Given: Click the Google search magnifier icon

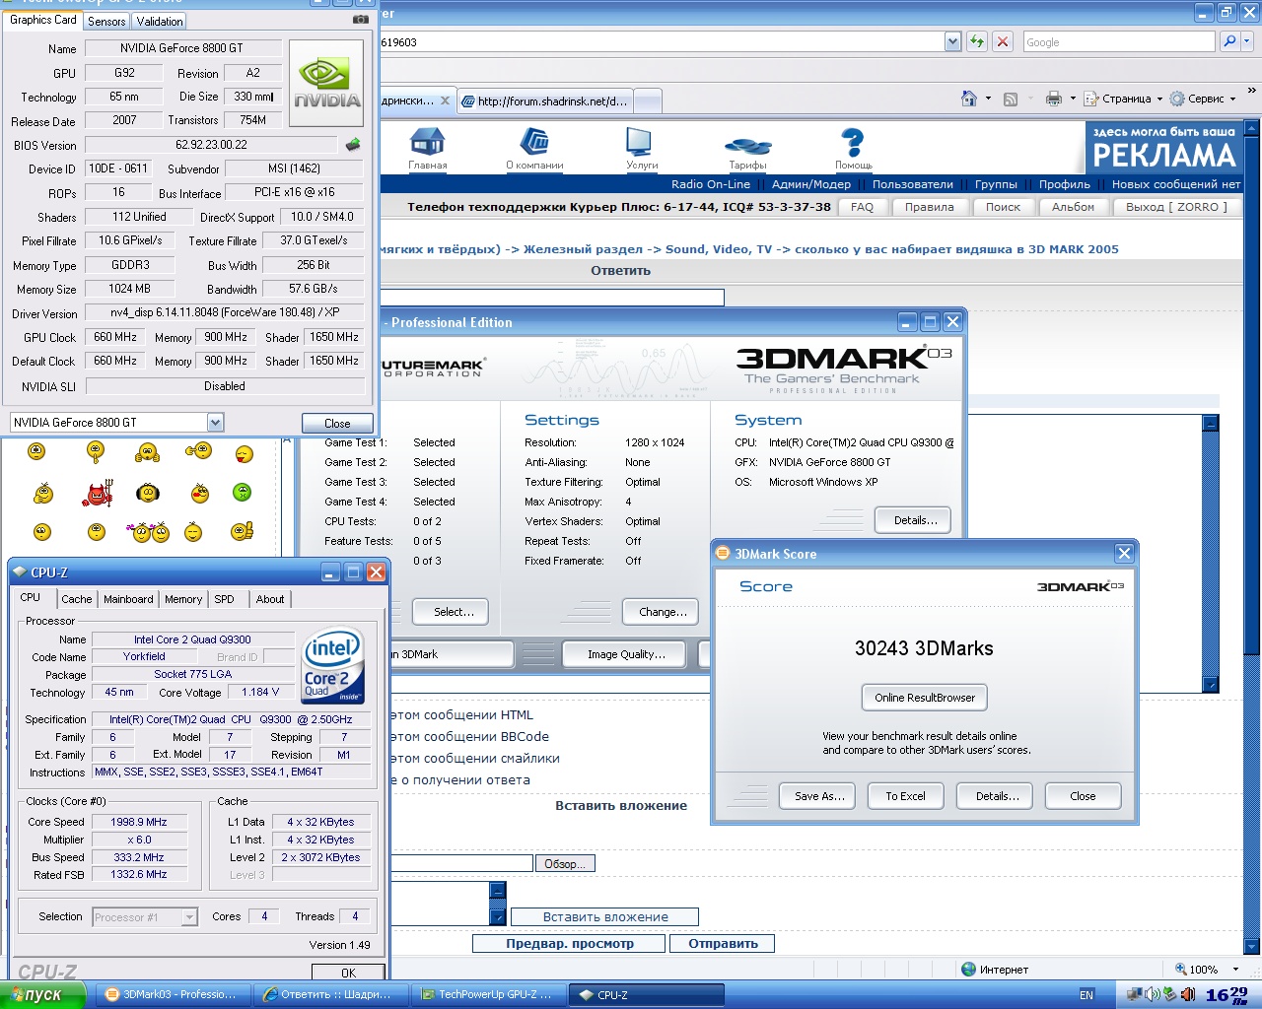Looking at the screenshot, I should click(x=1228, y=41).
